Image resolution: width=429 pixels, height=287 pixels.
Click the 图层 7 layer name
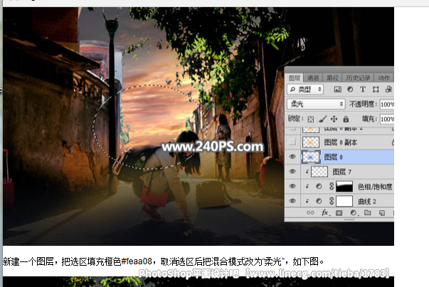click(341, 172)
